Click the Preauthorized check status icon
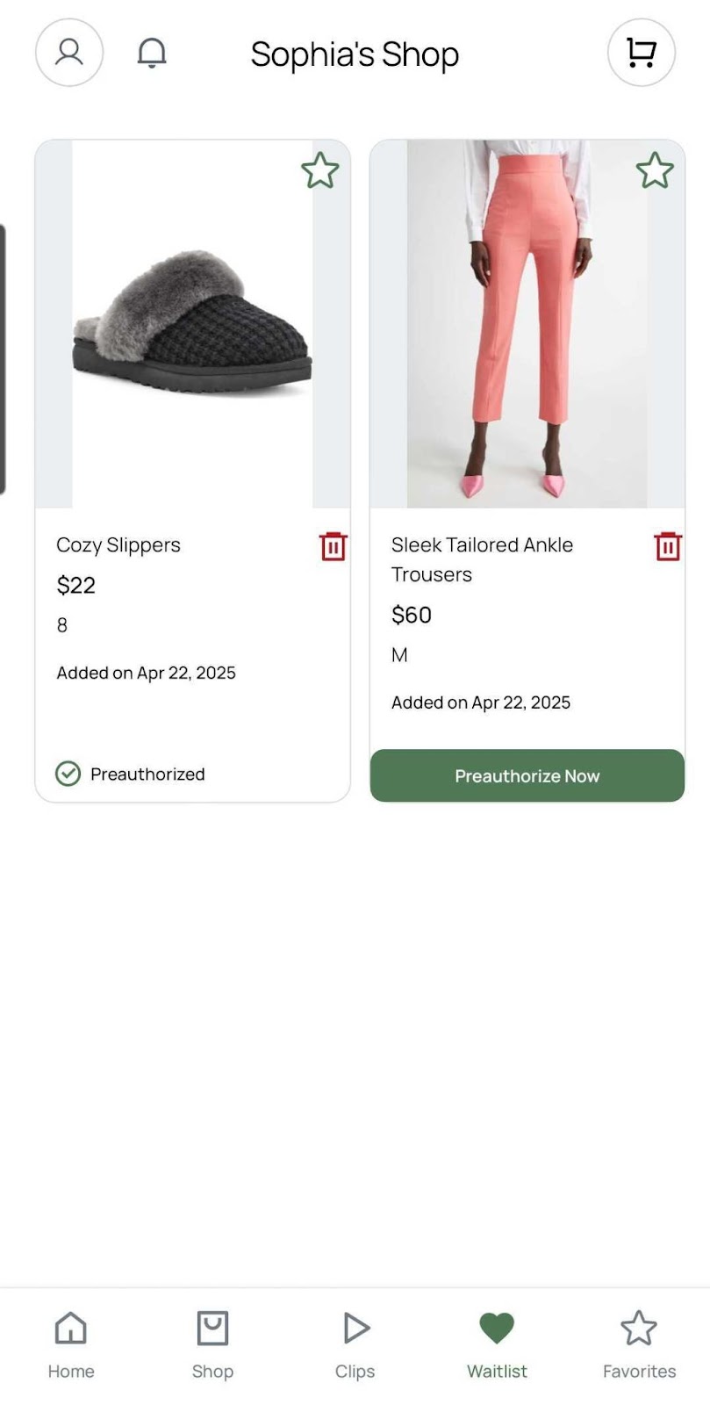This screenshot has width=710, height=1405. (x=68, y=774)
